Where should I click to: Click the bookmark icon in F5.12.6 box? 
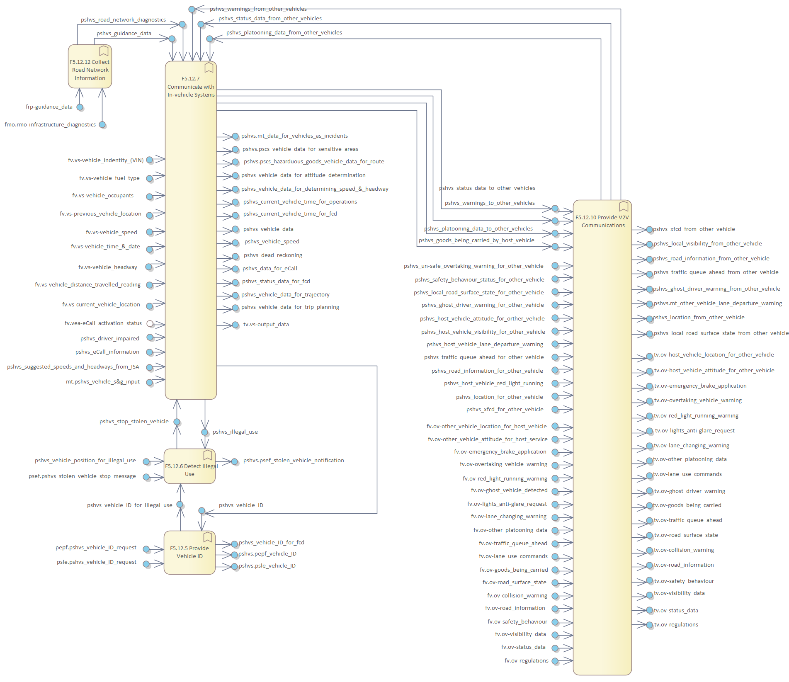pos(208,455)
